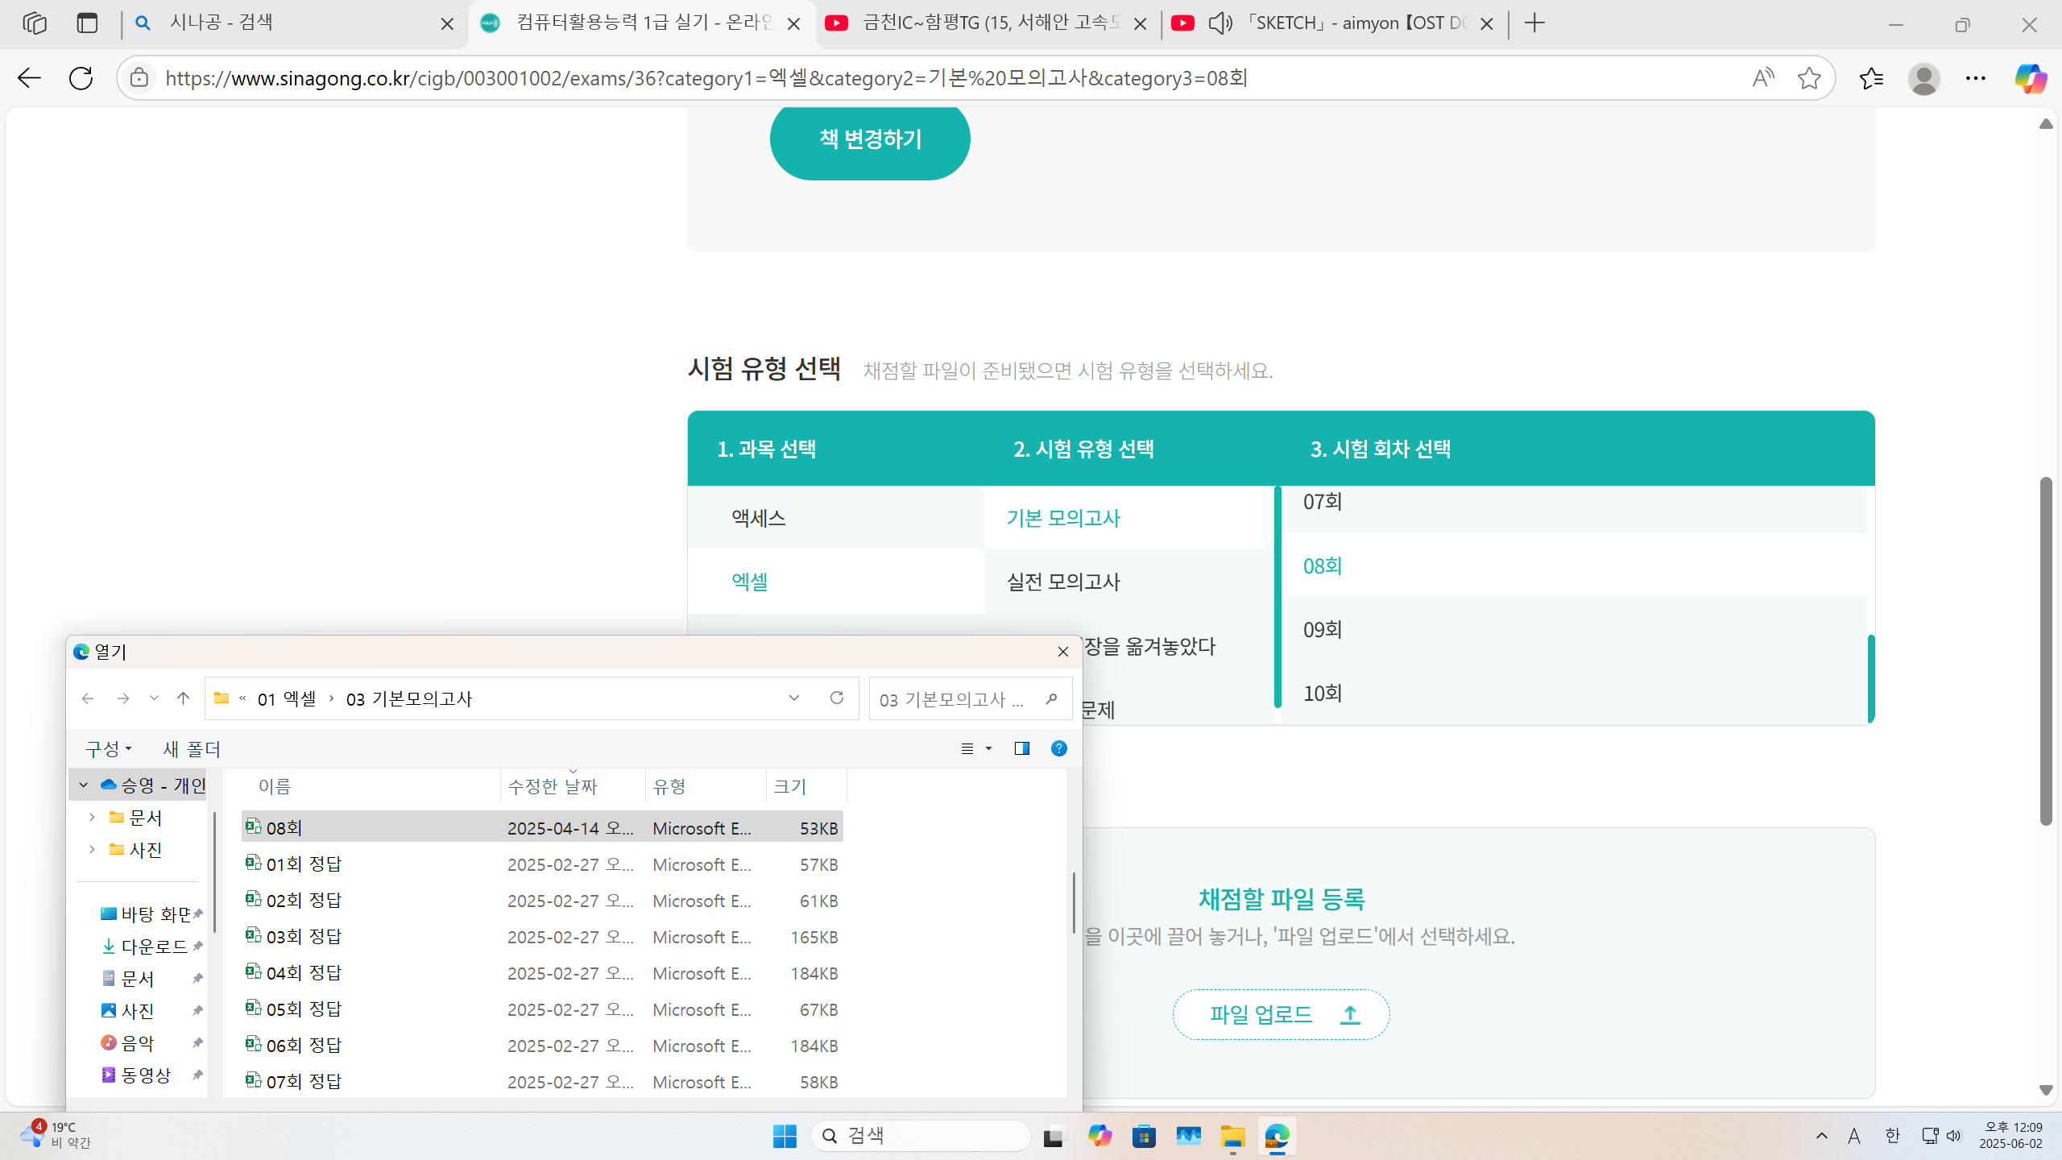Collapse the 승영 - 개인 OneDrive node
This screenshot has height=1160, width=2062.
(x=83, y=785)
